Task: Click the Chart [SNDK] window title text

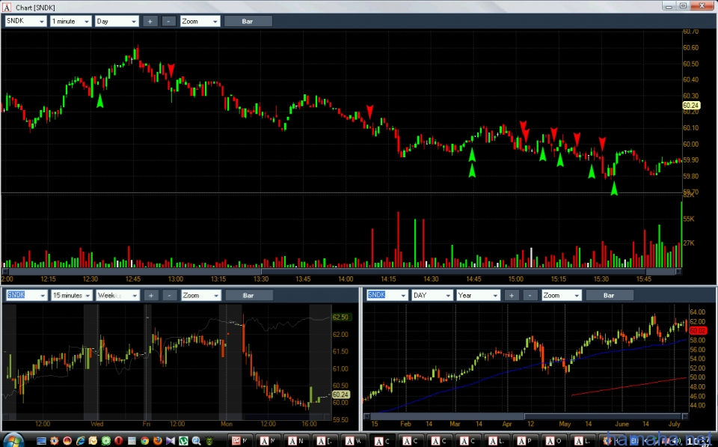Action: point(35,7)
